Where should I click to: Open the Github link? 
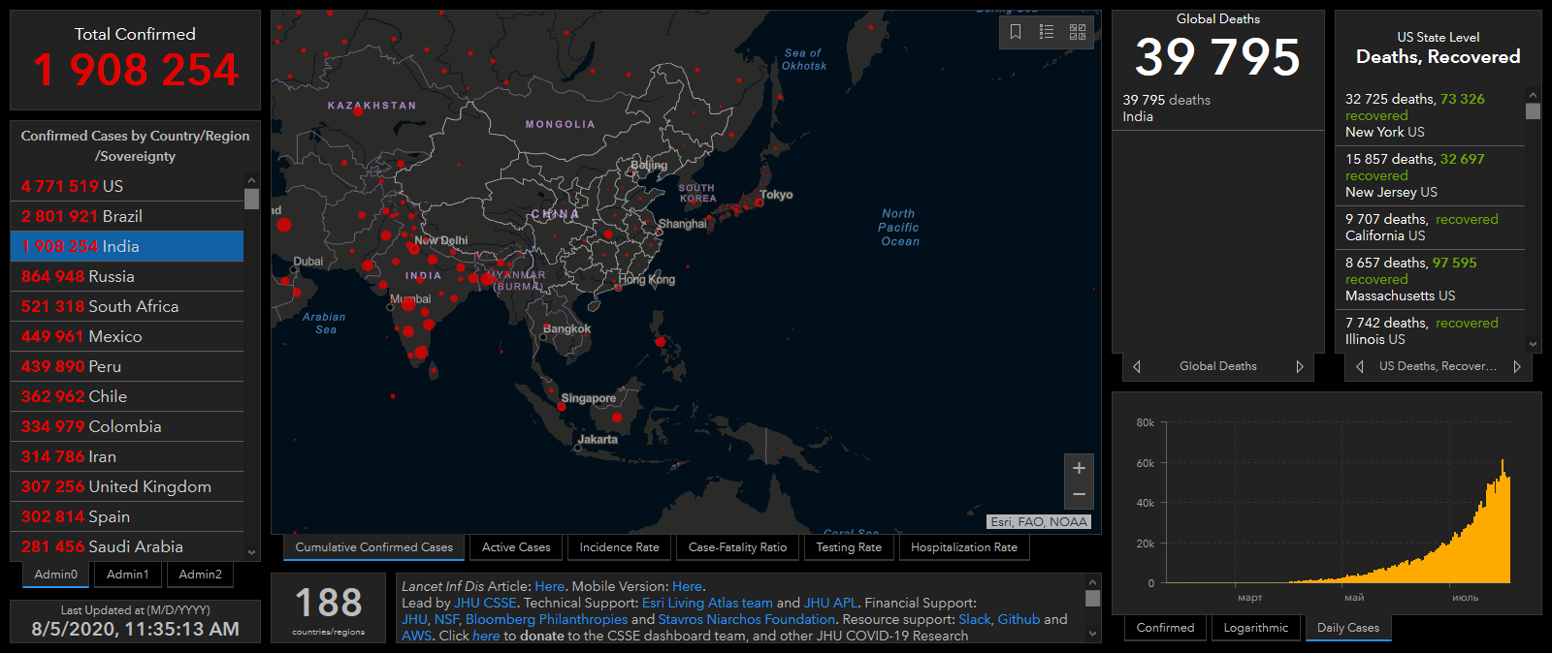click(x=1018, y=619)
